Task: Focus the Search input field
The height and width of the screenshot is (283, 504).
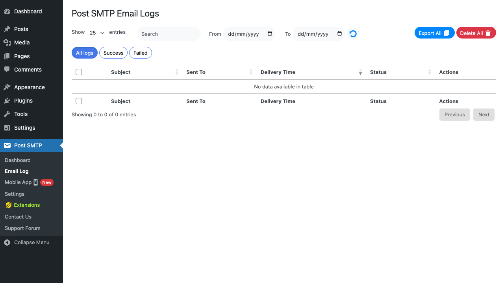Action: pos(169,34)
